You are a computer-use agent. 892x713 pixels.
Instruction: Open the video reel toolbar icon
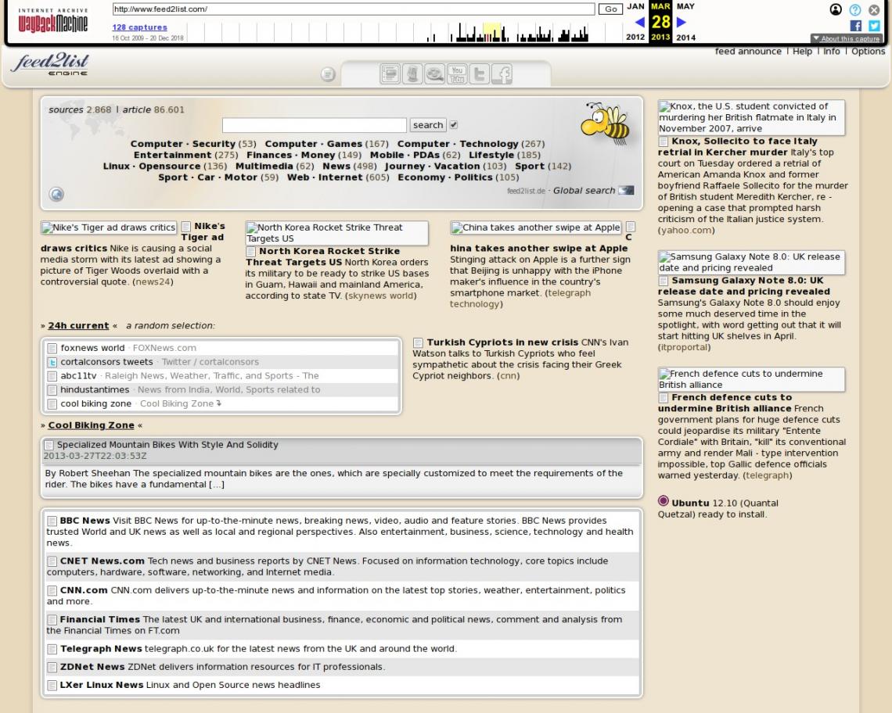[x=434, y=74]
